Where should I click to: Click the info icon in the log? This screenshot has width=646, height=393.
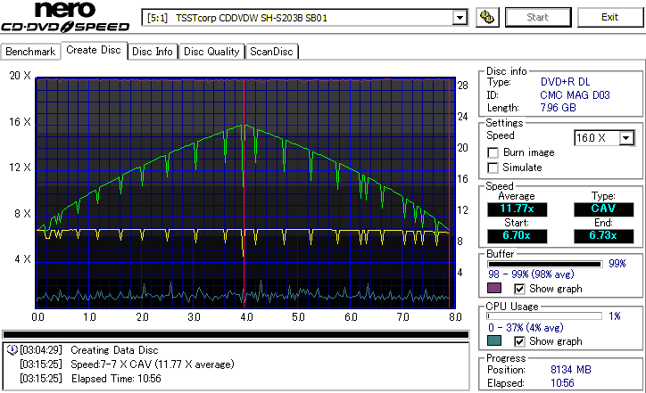(x=11, y=349)
